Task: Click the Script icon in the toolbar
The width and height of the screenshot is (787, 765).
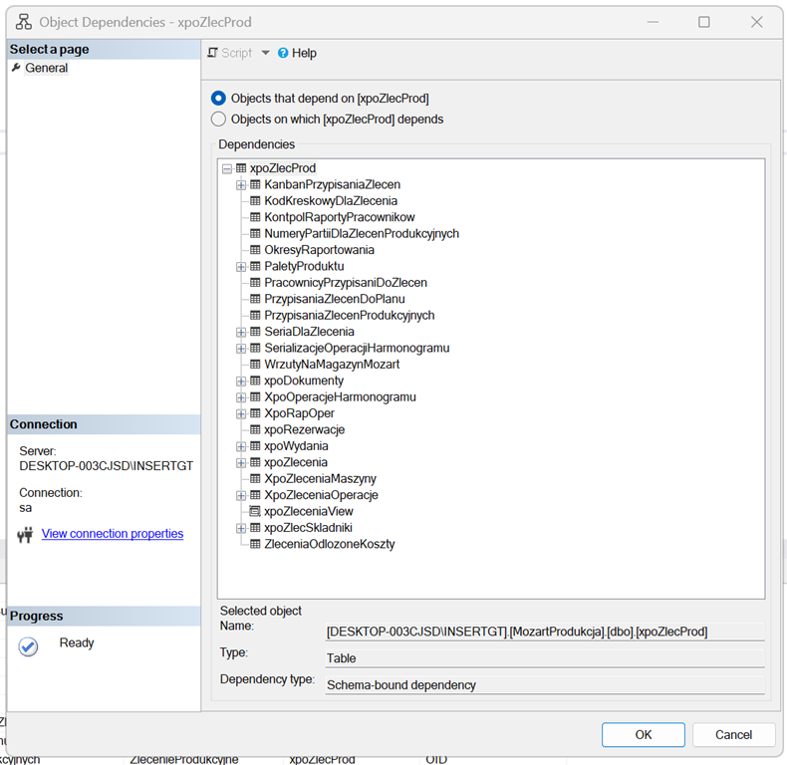Action: (212, 53)
